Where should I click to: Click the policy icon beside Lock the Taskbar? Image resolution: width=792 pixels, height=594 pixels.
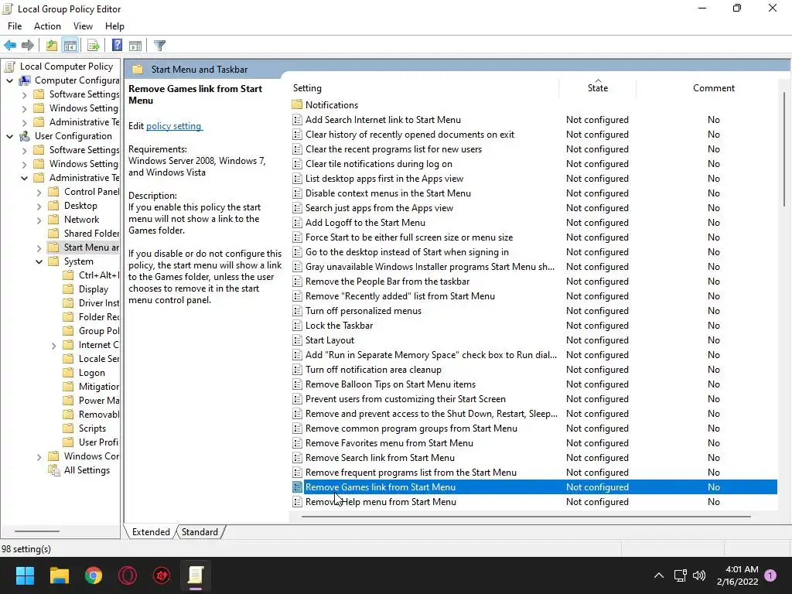[297, 326]
